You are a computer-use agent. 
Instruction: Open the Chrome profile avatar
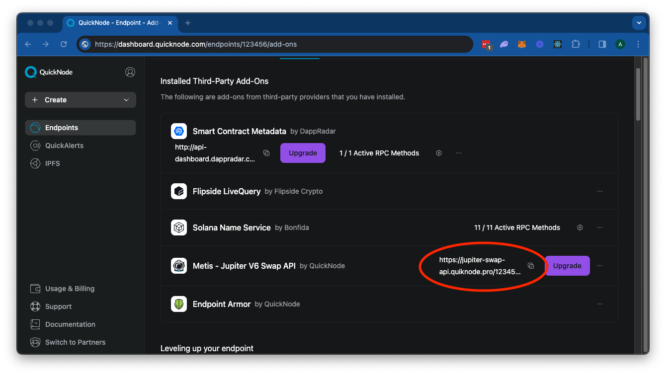point(620,44)
